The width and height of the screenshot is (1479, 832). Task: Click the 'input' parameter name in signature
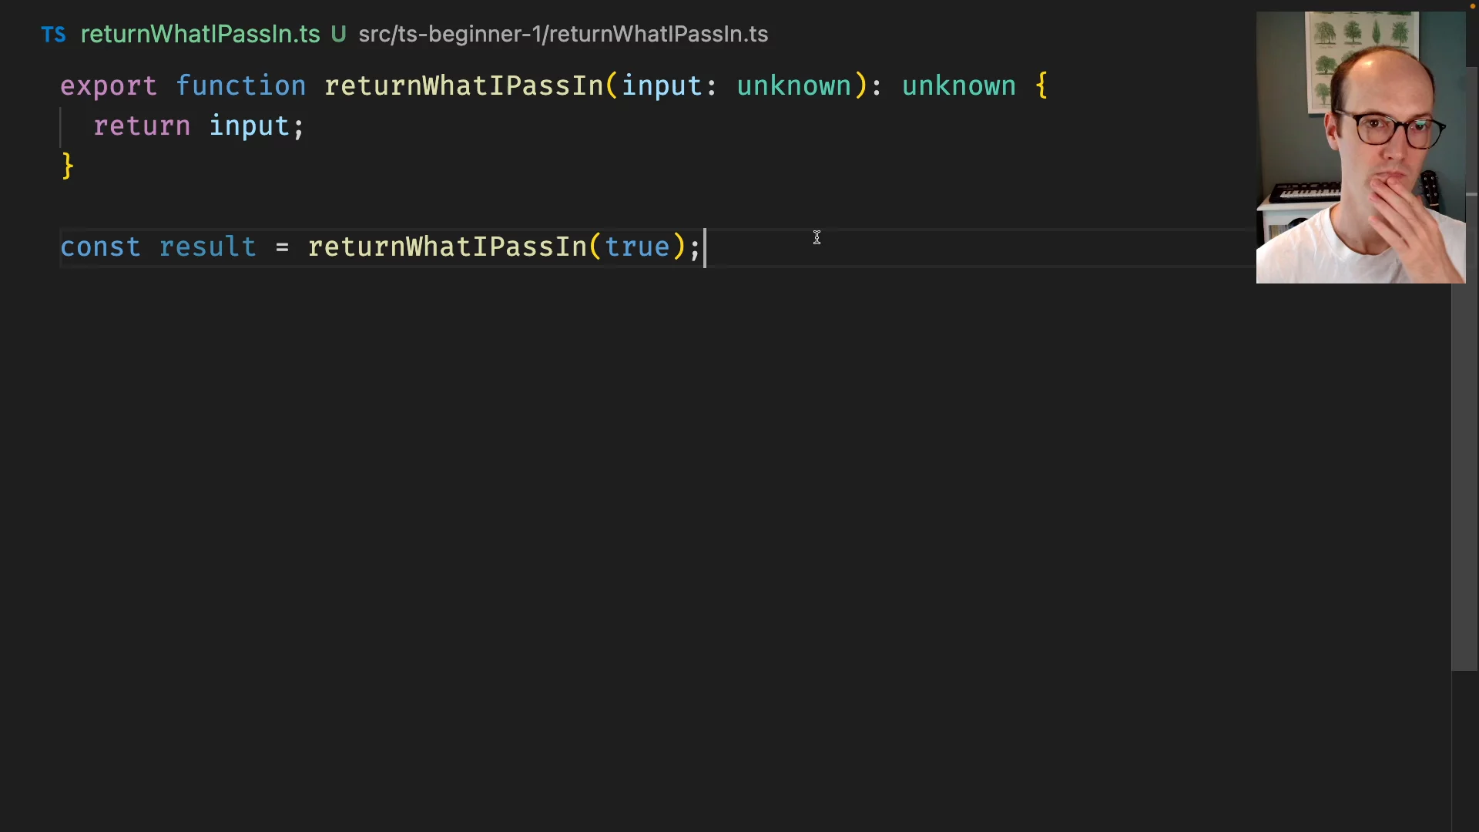coord(662,86)
